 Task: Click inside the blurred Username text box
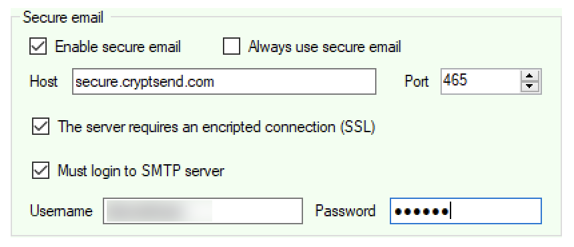point(203,211)
